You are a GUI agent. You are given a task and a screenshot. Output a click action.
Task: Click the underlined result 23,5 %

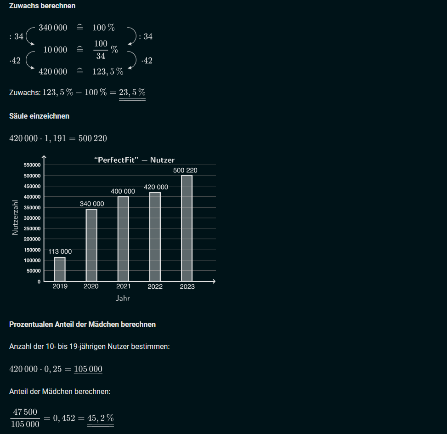(x=132, y=92)
